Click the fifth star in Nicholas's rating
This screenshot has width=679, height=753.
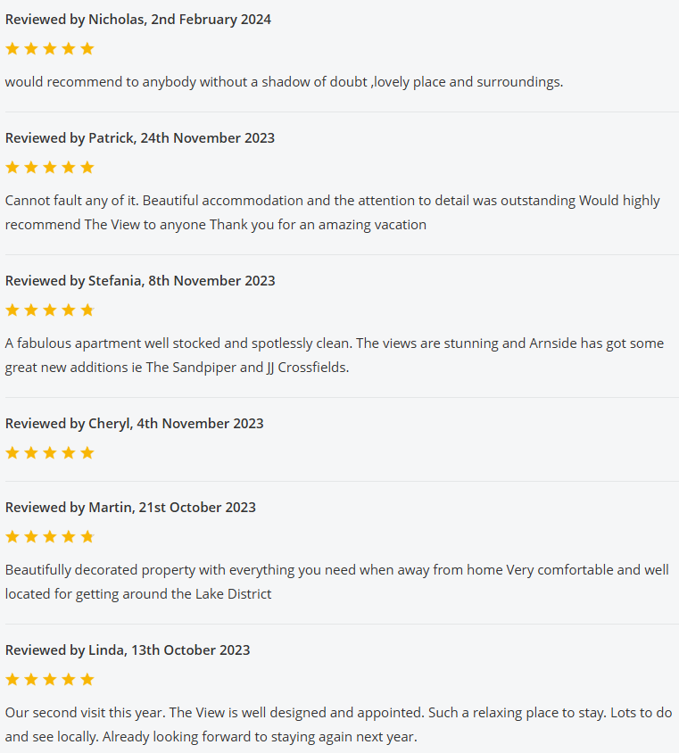point(87,49)
